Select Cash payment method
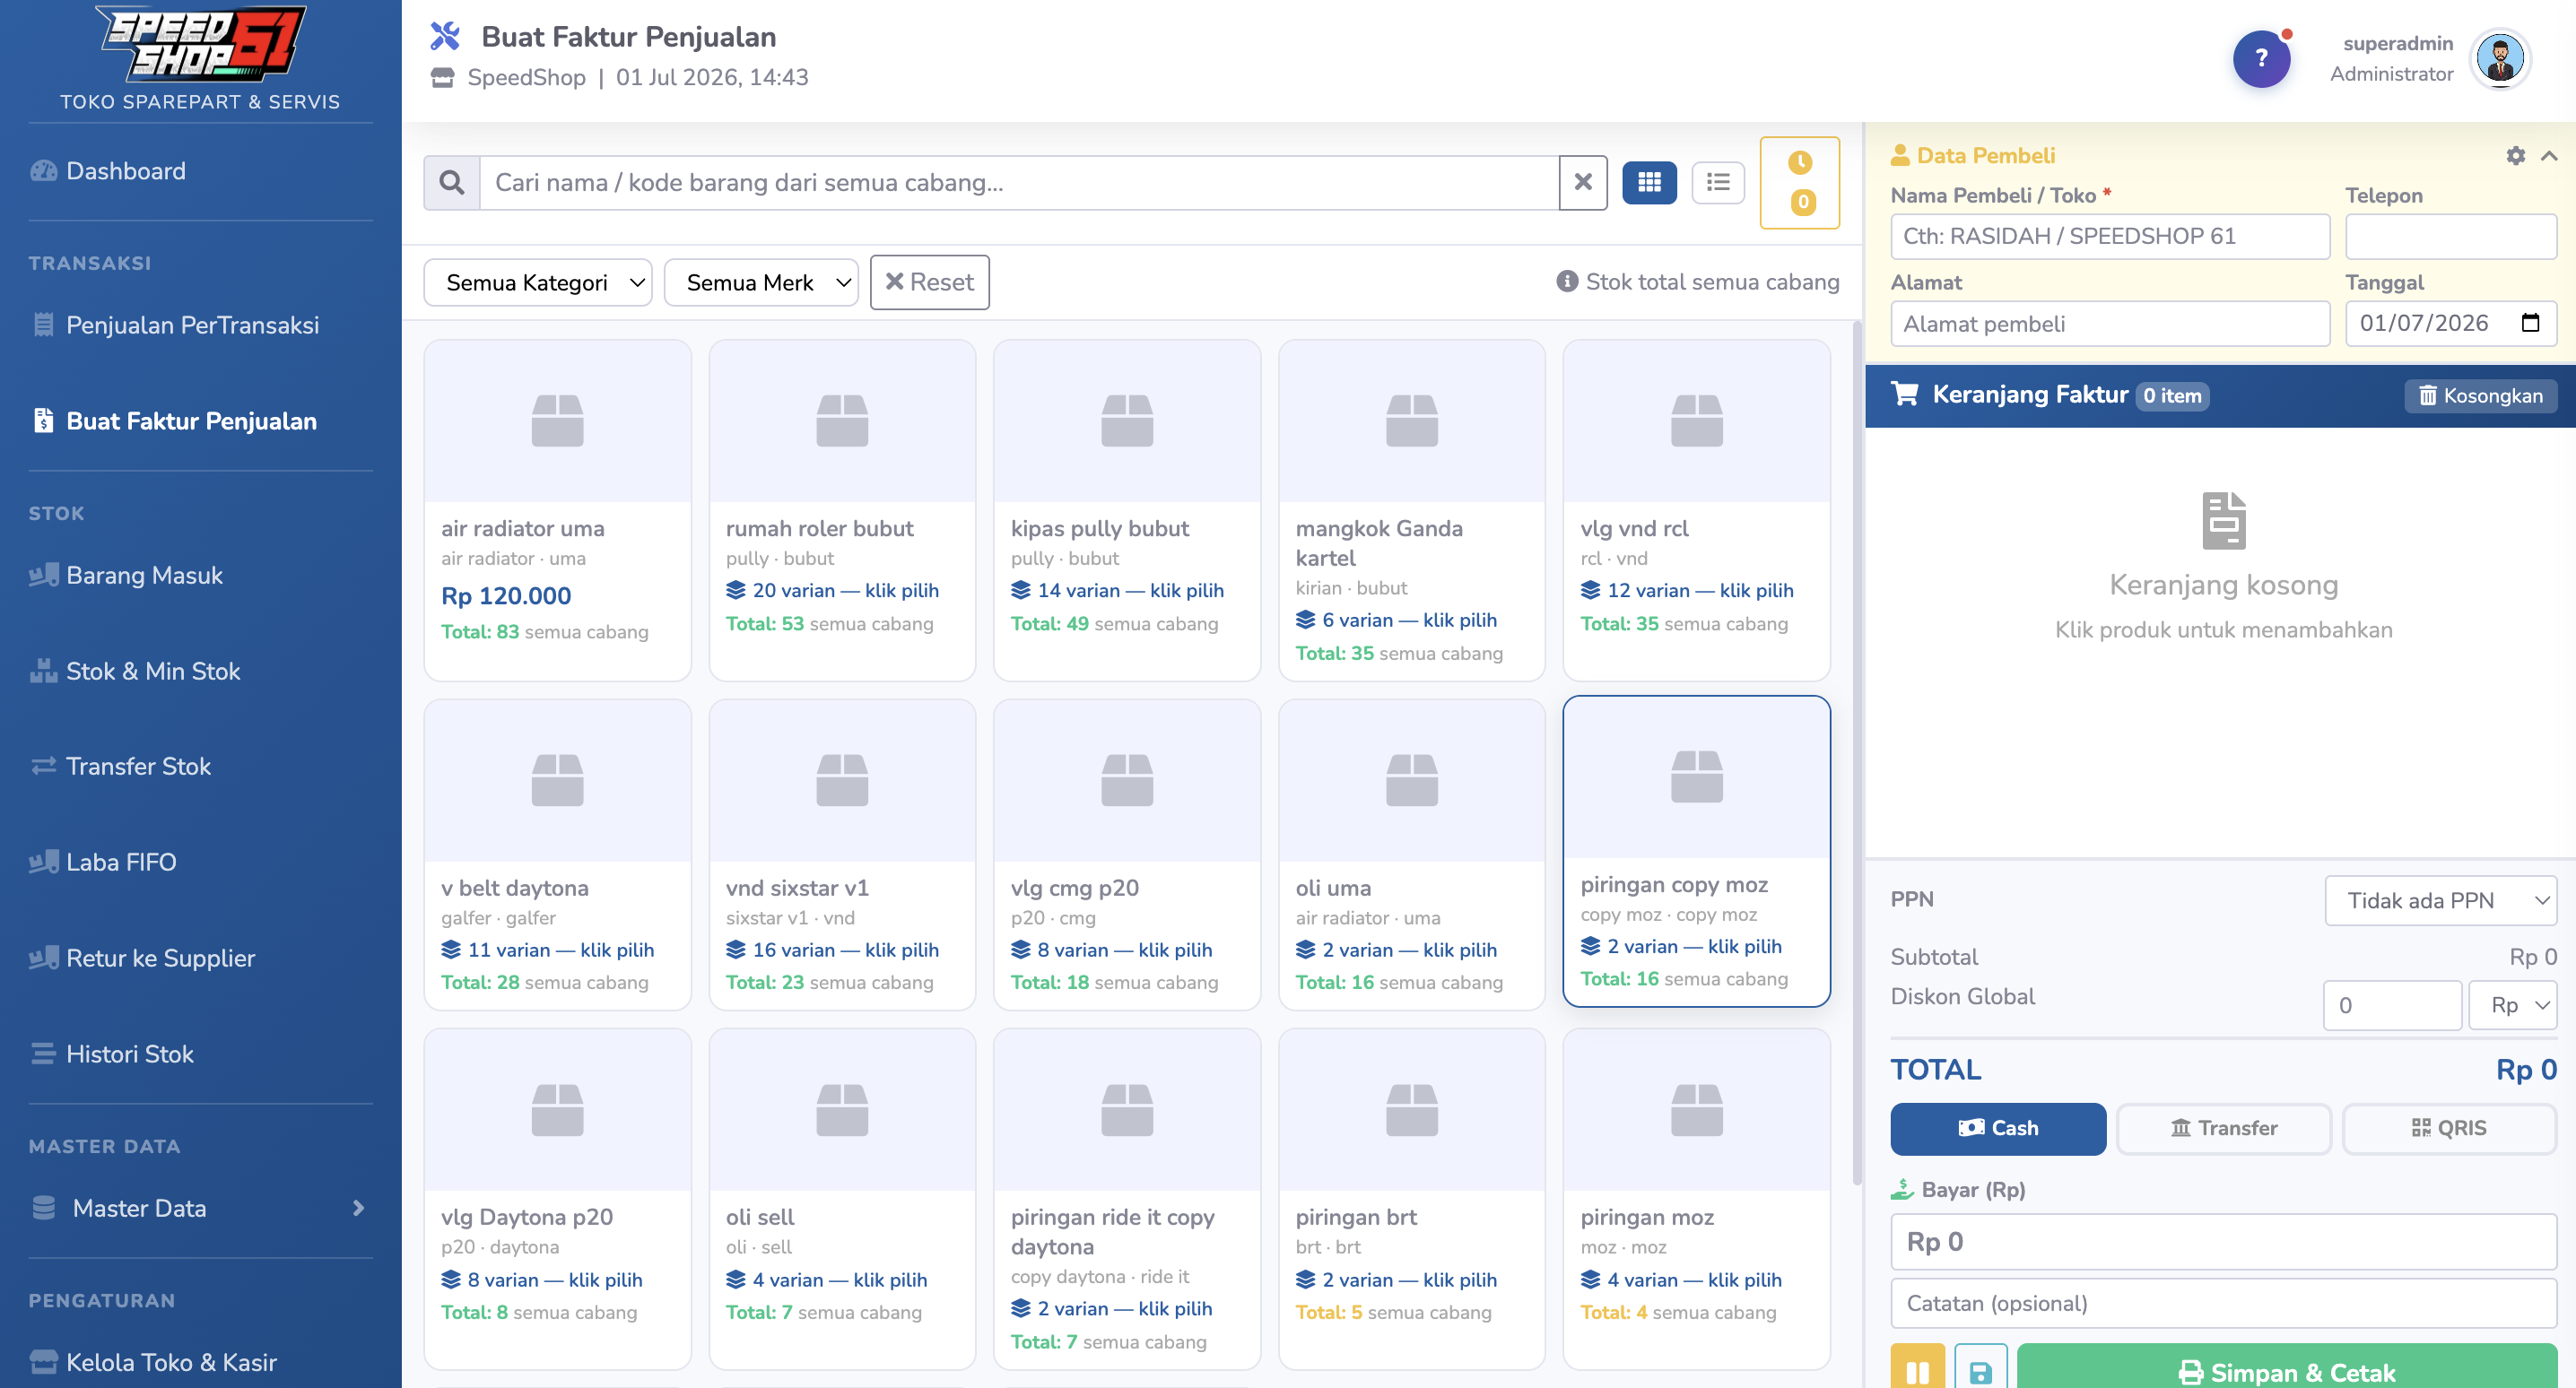2576x1388 pixels. pos(1997,1128)
